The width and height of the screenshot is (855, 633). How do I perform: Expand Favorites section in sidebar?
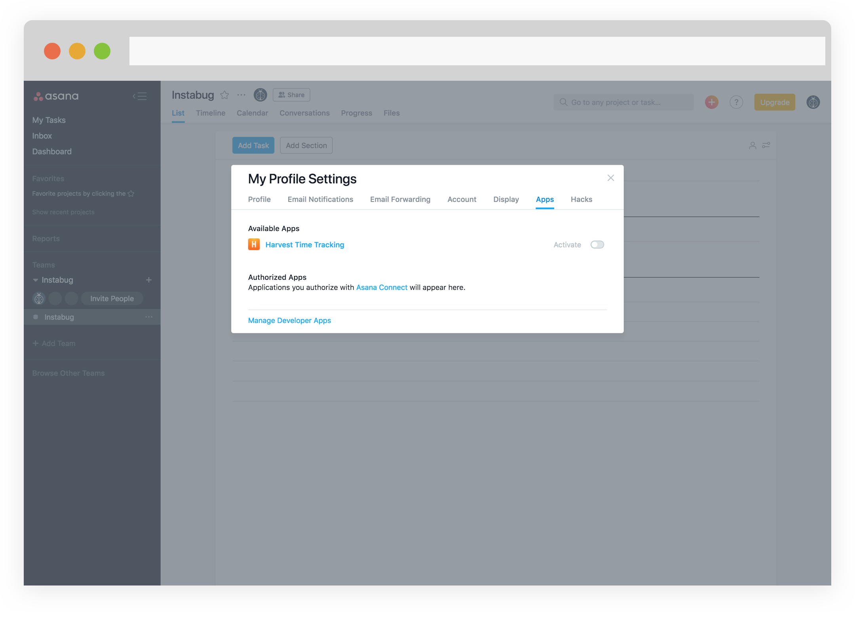48,178
